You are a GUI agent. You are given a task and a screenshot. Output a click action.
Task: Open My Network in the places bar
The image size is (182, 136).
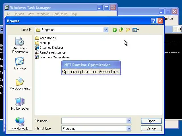[20, 124]
